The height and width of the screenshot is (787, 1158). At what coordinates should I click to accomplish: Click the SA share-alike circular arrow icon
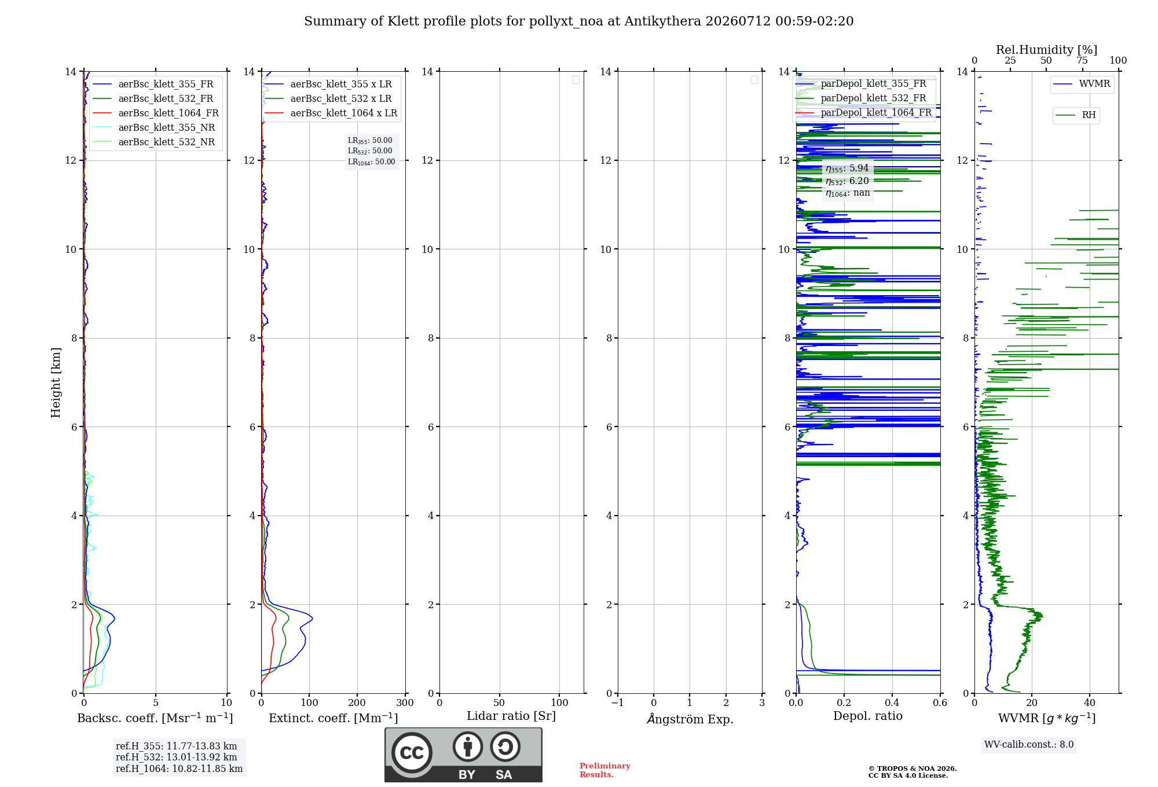click(505, 746)
